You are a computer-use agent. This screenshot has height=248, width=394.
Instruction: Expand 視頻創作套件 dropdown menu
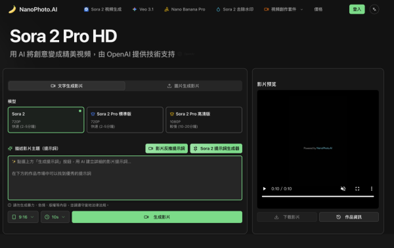[284, 9]
